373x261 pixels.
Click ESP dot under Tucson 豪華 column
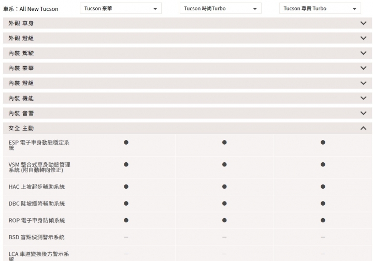coord(126,142)
